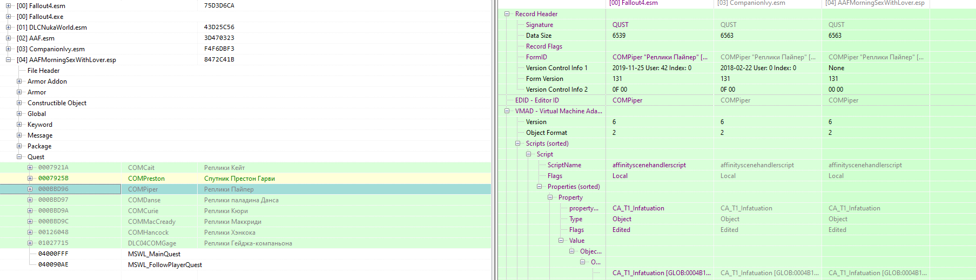Click the EDID - Editor ID row
976x280 pixels.
click(537, 100)
